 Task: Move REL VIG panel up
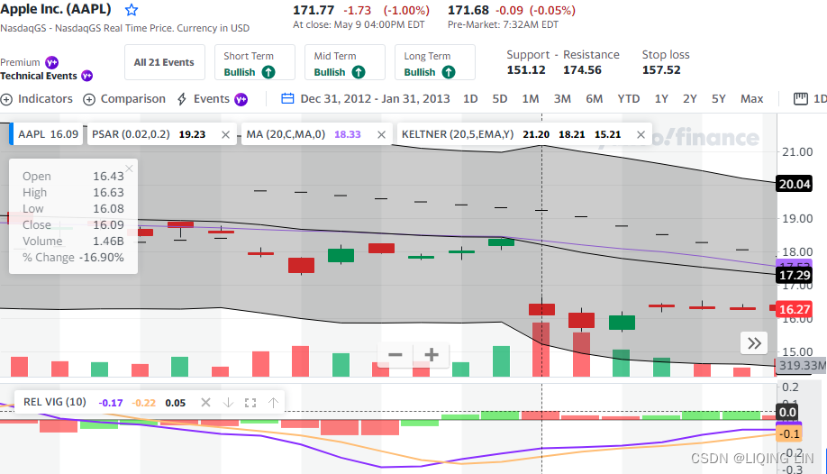coord(273,403)
